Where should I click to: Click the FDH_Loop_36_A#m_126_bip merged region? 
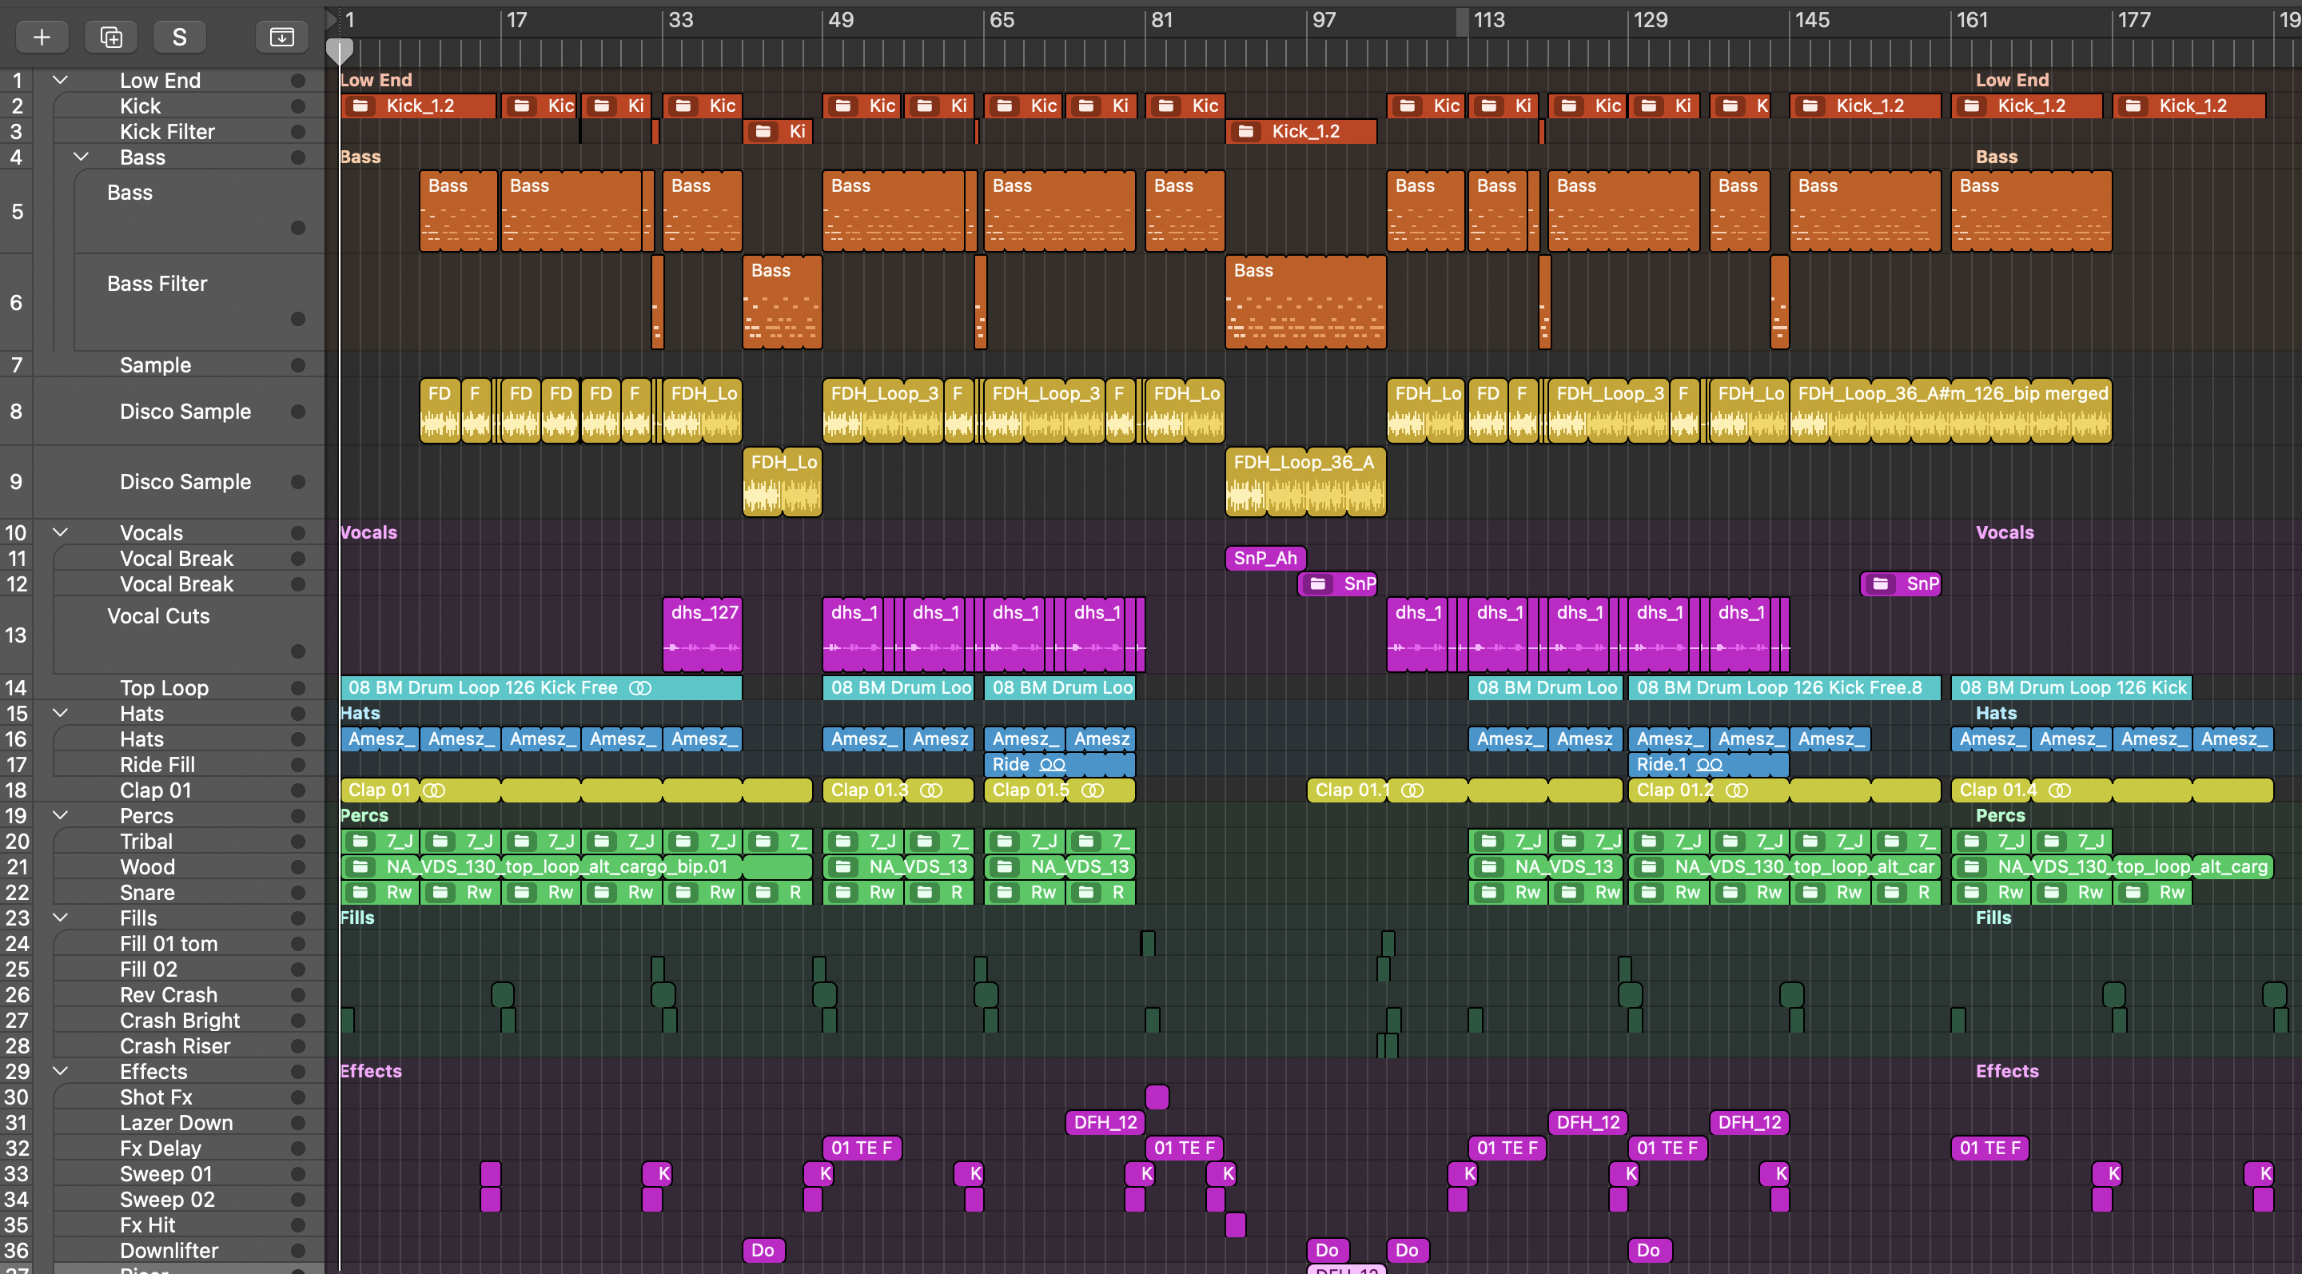[x=1951, y=411]
